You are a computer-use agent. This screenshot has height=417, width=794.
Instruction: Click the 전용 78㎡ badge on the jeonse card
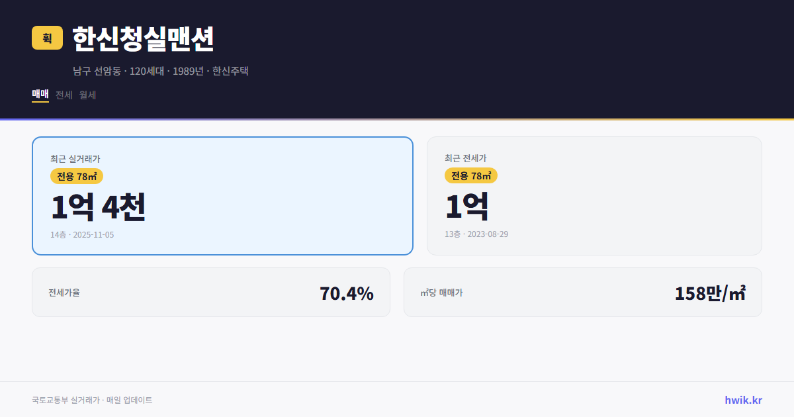pyautogui.click(x=471, y=176)
